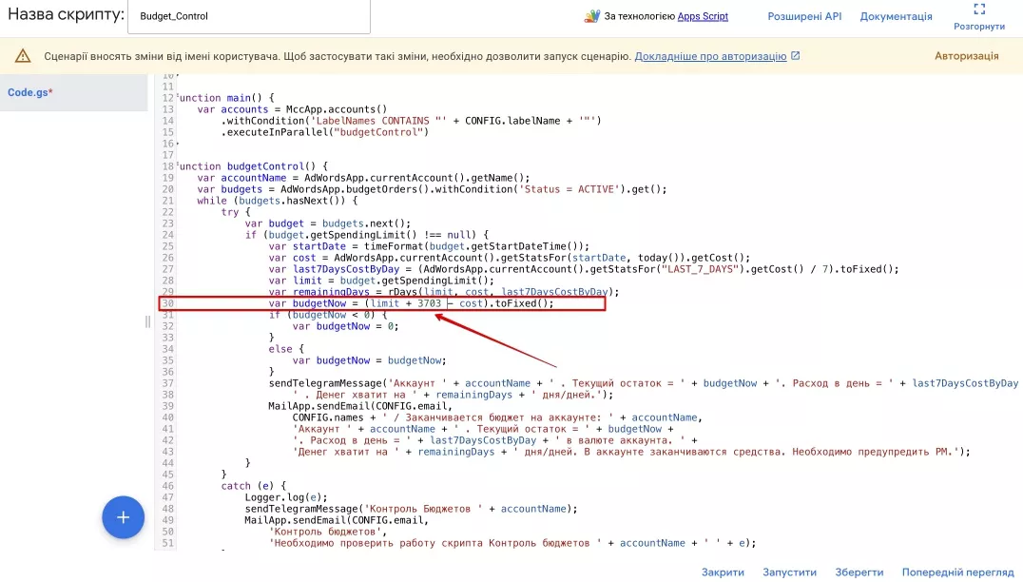
Task: Open Докладніше про авторизацію link
Action: (x=710, y=56)
